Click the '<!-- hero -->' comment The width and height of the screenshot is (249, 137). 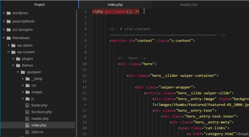(x=132, y=58)
